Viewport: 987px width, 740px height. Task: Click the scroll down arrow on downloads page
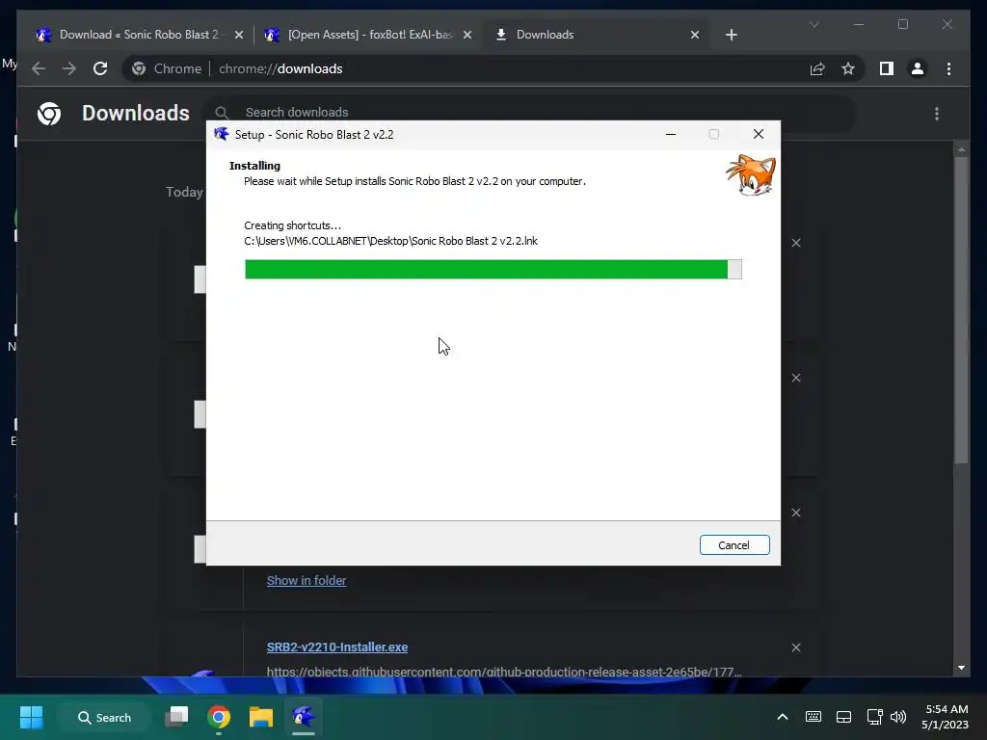pos(961,668)
